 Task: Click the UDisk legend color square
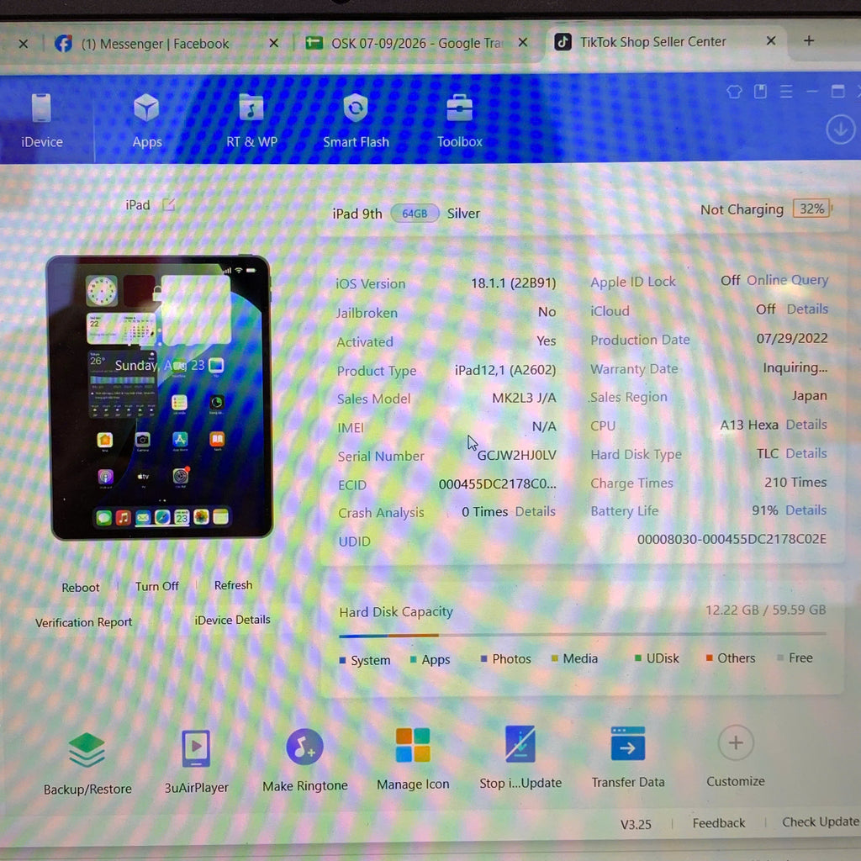click(638, 658)
